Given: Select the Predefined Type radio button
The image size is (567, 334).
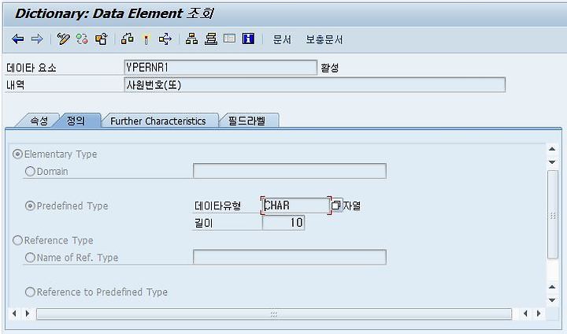Looking at the screenshot, I should [x=30, y=206].
